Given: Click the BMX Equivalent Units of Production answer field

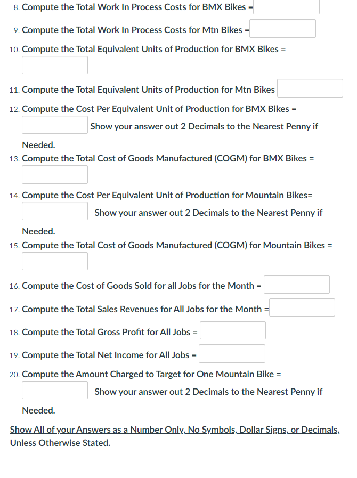Looking at the screenshot, I should click(54, 64).
